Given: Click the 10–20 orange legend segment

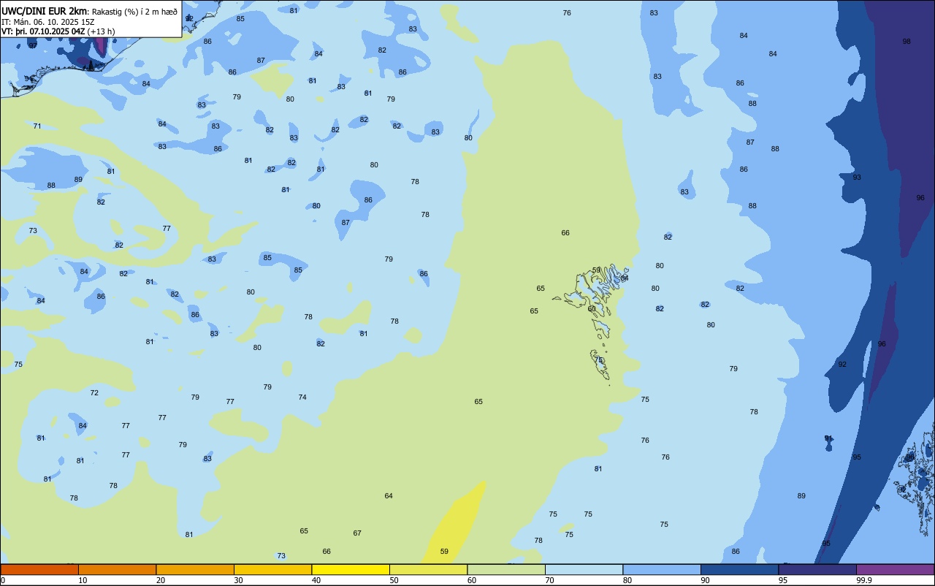Looking at the screenshot, I should pos(117,569).
